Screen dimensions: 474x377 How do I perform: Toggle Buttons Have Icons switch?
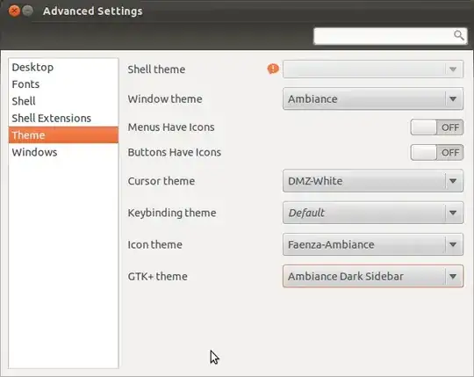coord(436,153)
